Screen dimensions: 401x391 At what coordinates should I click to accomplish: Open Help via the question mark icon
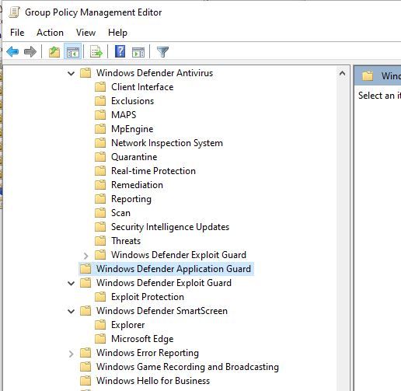pyautogui.click(x=120, y=51)
